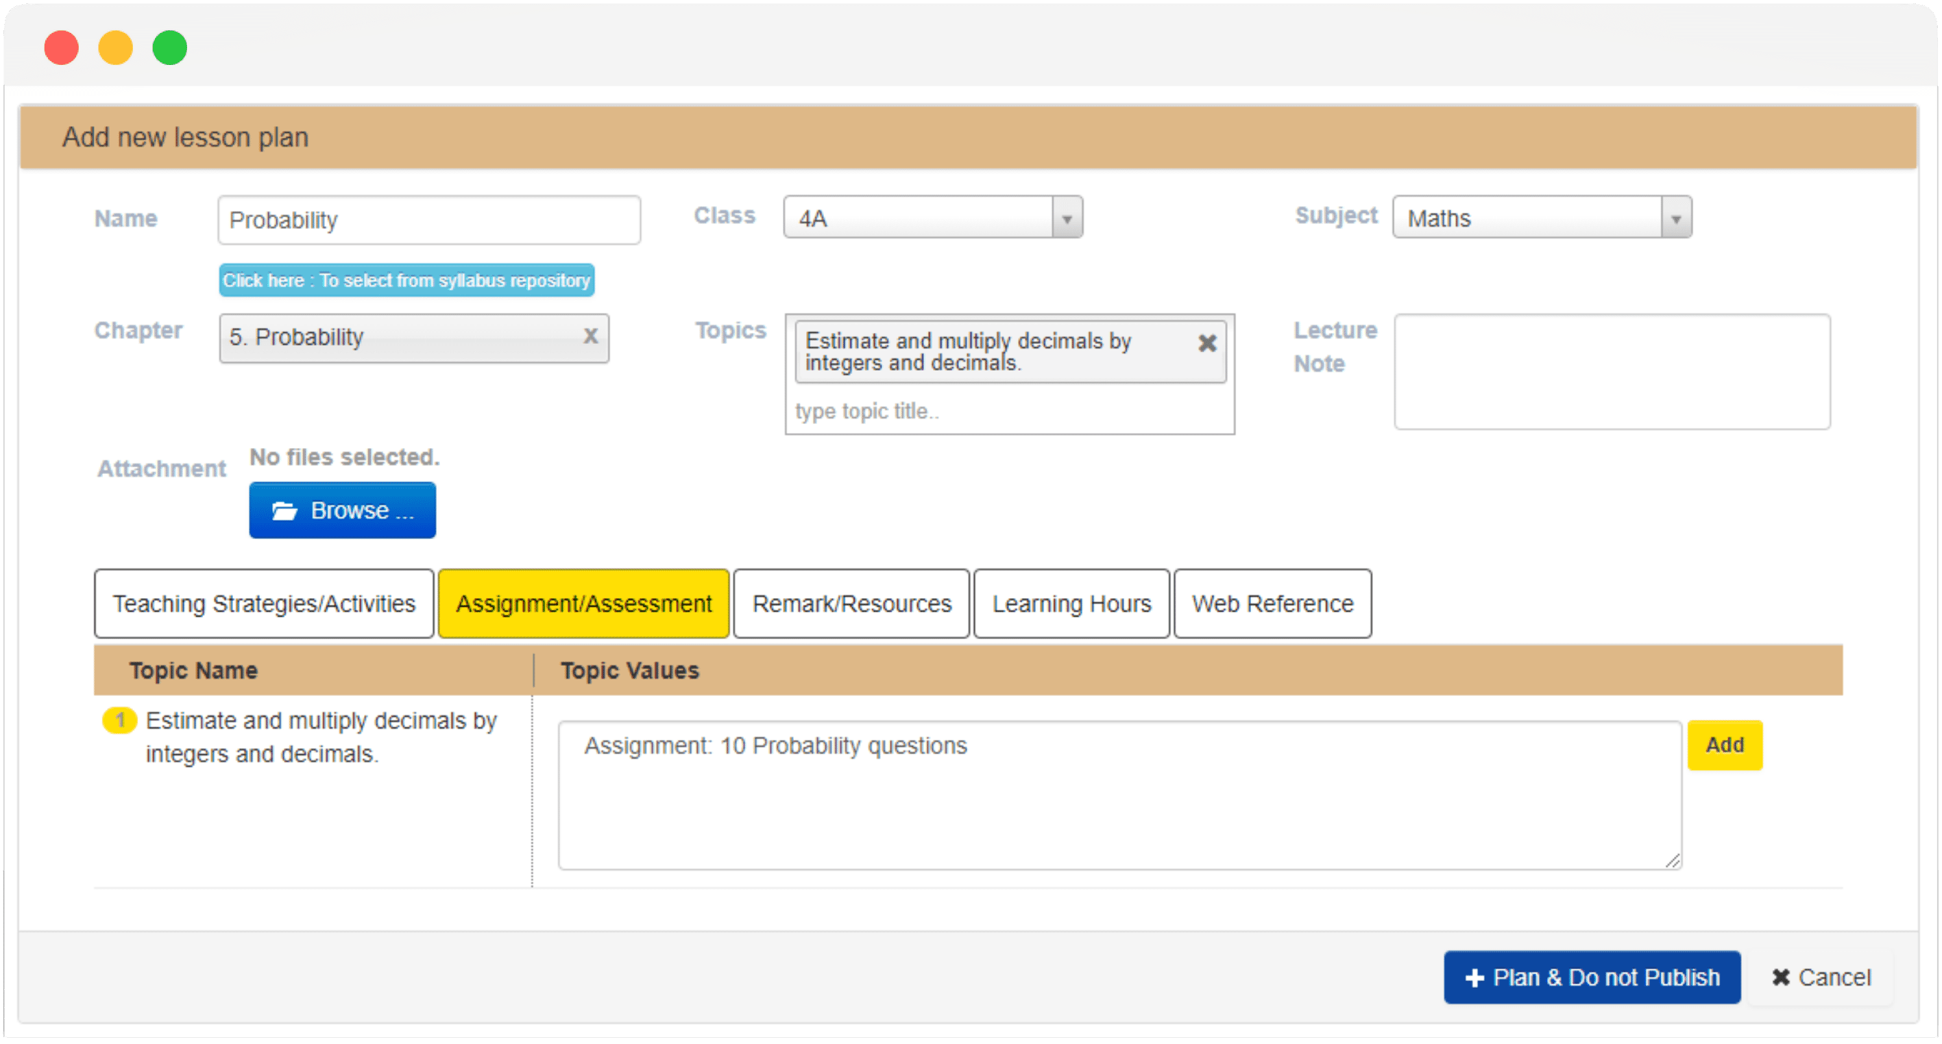
Task: Open the Class dropdown showing 4A
Action: pos(932,218)
